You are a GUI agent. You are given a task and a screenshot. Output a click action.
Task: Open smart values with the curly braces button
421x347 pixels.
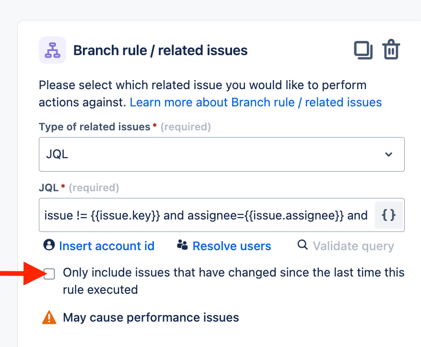388,215
